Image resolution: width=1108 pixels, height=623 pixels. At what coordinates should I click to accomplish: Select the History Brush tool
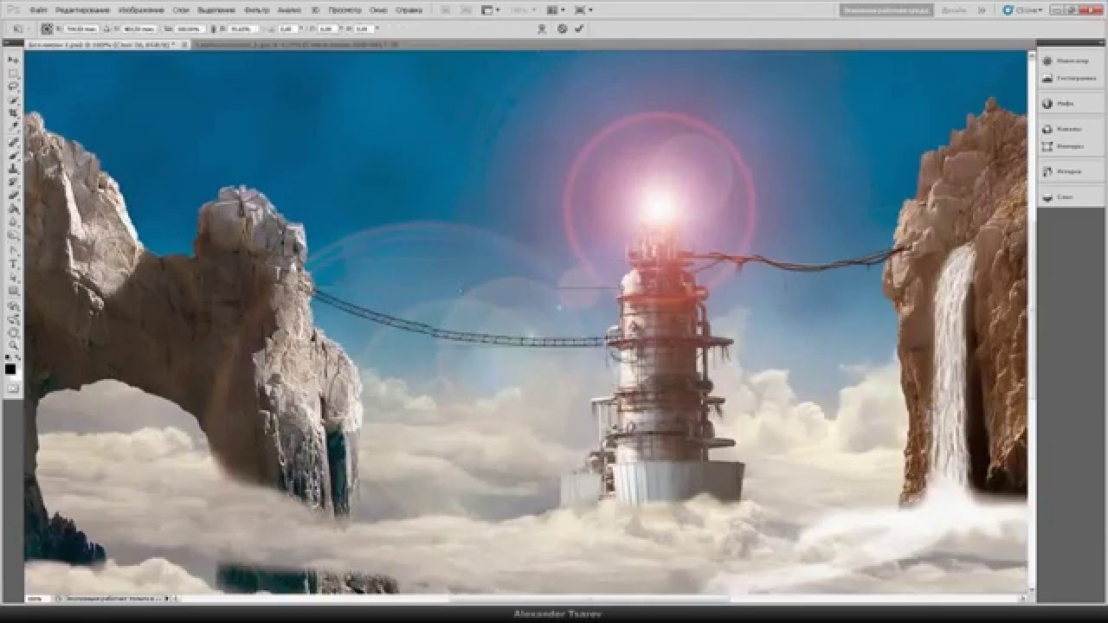tap(13, 182)
